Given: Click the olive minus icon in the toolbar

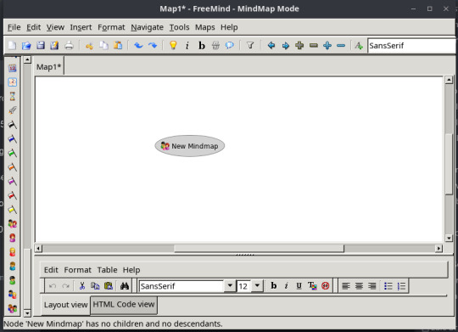Looking at the screenshot, I should click(x=314, y=45).
